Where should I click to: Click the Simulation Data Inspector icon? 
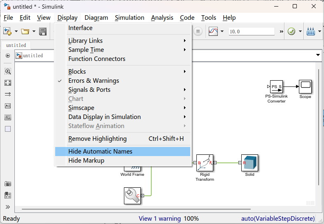(213, 31)
